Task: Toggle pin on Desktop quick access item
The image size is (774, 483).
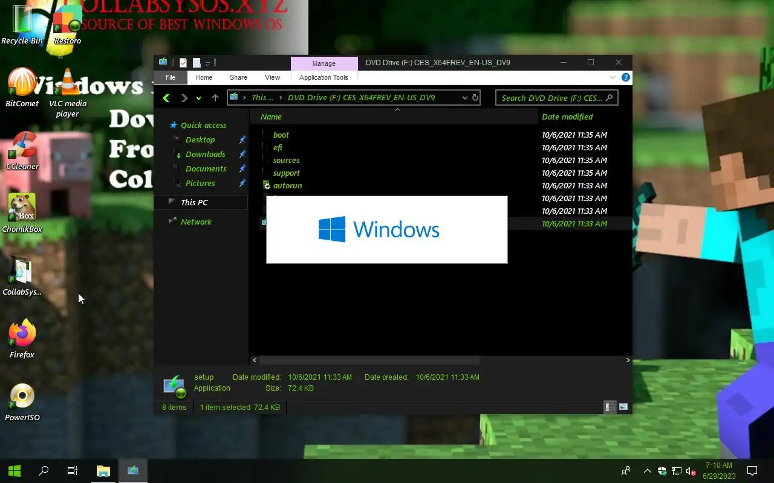Action: coord(242,139)
